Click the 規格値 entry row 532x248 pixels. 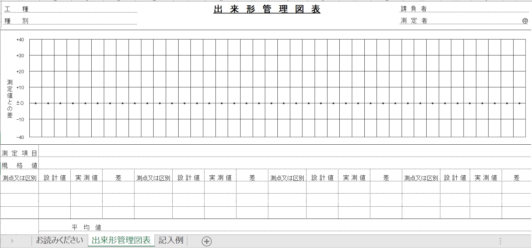pos(281,165)
